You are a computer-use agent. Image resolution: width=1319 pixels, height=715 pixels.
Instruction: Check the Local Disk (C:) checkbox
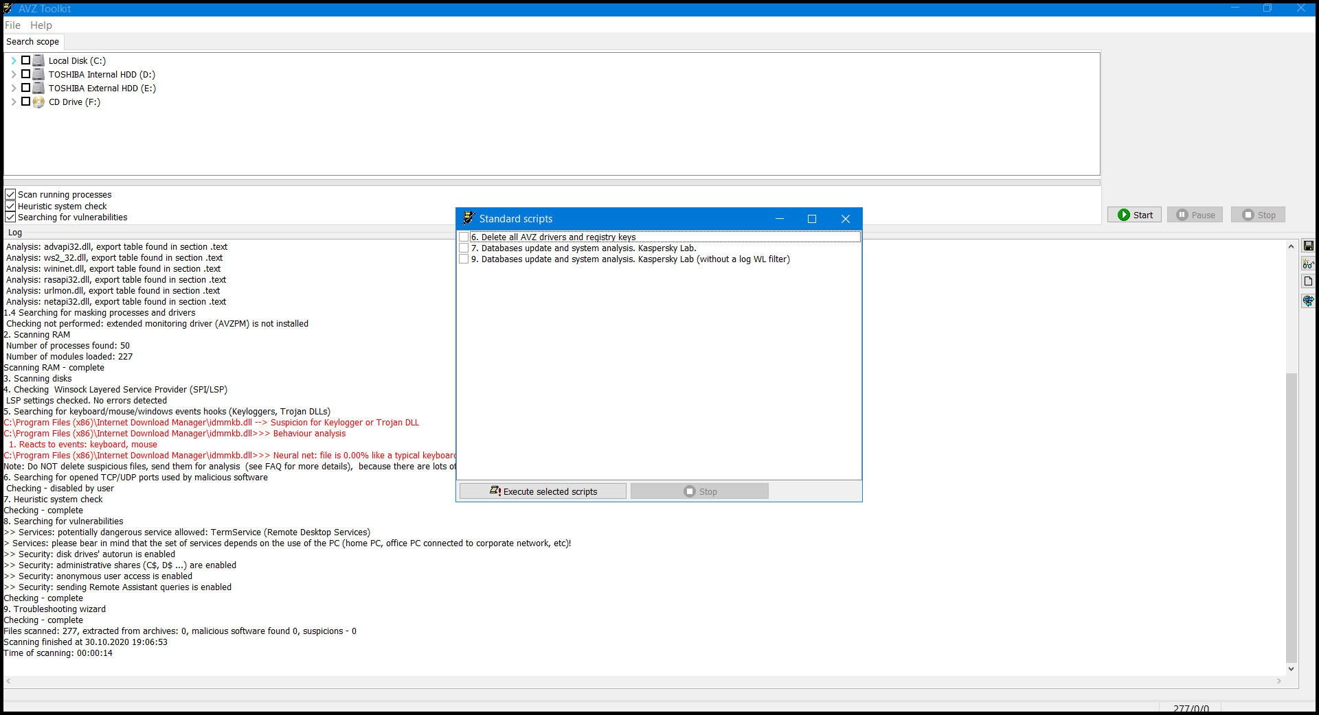[x=25, y=60]
